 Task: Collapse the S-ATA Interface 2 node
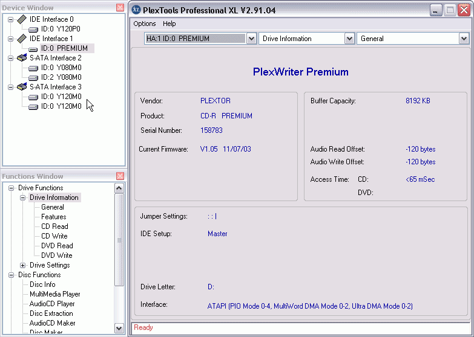[11, 58]
